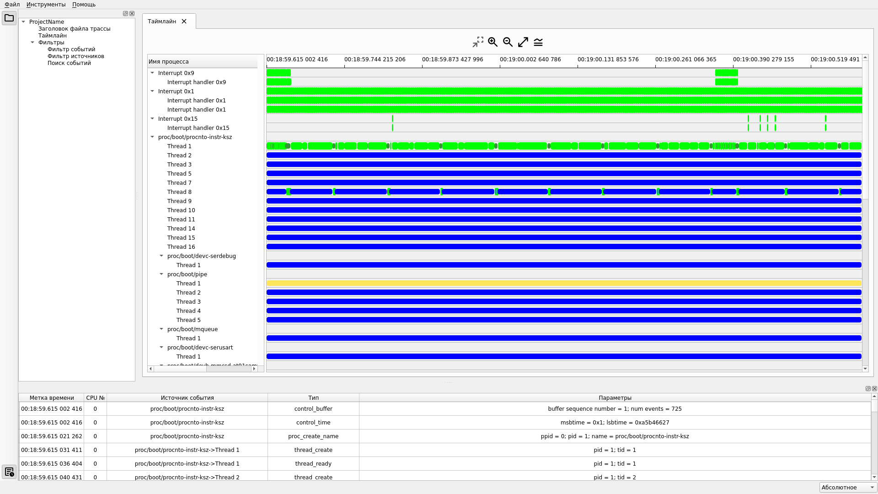Close the Таймлайн tab
Image resolution: width=878 pixels, height=494 pixels.
[184, 21]
